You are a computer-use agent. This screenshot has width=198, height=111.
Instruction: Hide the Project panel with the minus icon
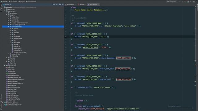tap(62, 5)
